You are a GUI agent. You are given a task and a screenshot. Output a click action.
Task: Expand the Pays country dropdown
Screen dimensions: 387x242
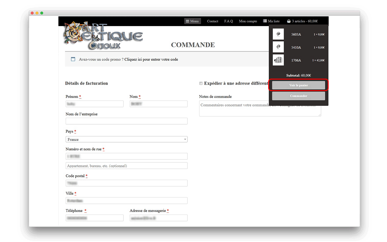point(126,139)
